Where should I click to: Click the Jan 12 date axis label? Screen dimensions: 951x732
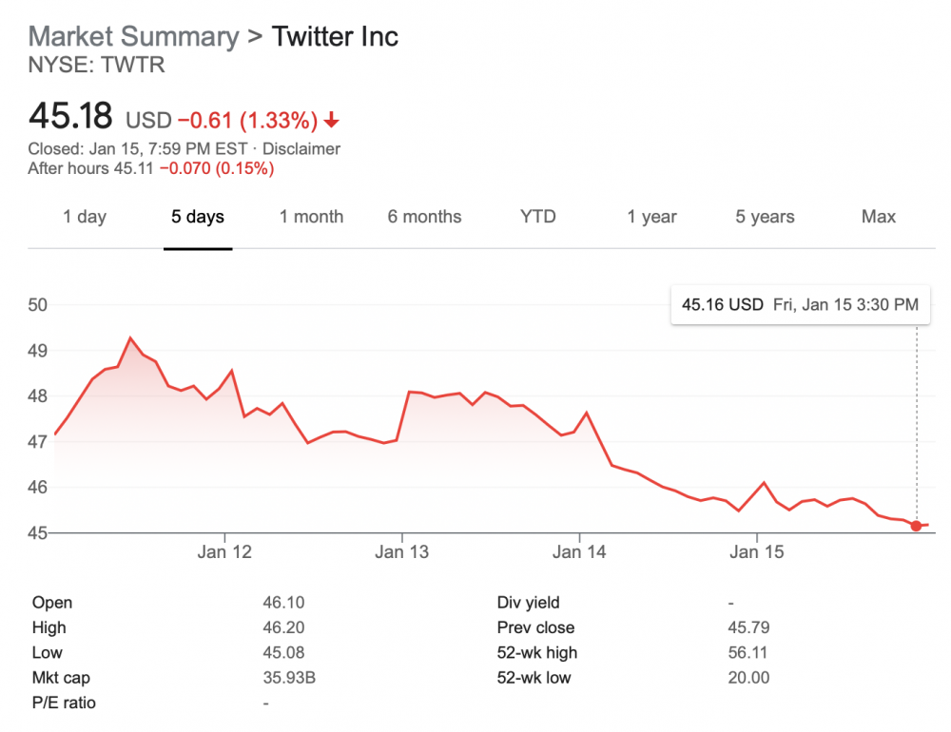(x=224, y=551)
